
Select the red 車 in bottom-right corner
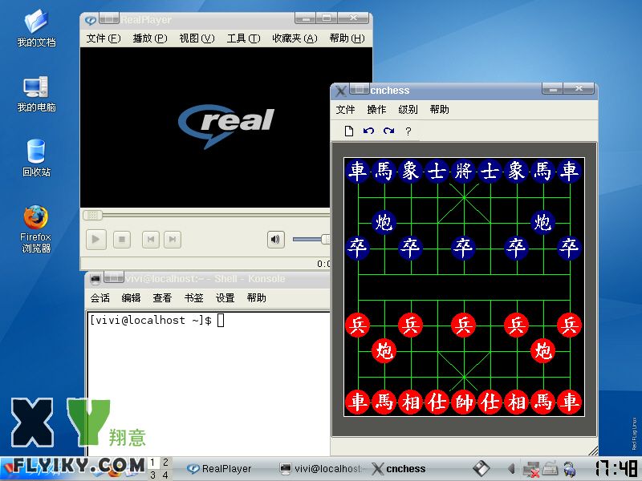tap(569, 402)
